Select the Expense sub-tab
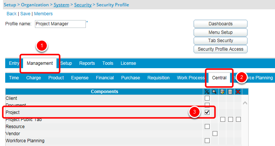The width and height of the screenshot is (275, 146). (80, 78)
